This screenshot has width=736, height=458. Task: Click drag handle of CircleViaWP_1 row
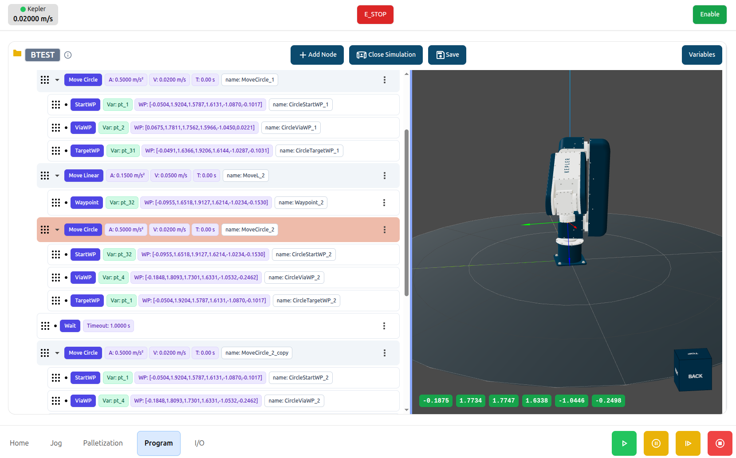(56, 128)
